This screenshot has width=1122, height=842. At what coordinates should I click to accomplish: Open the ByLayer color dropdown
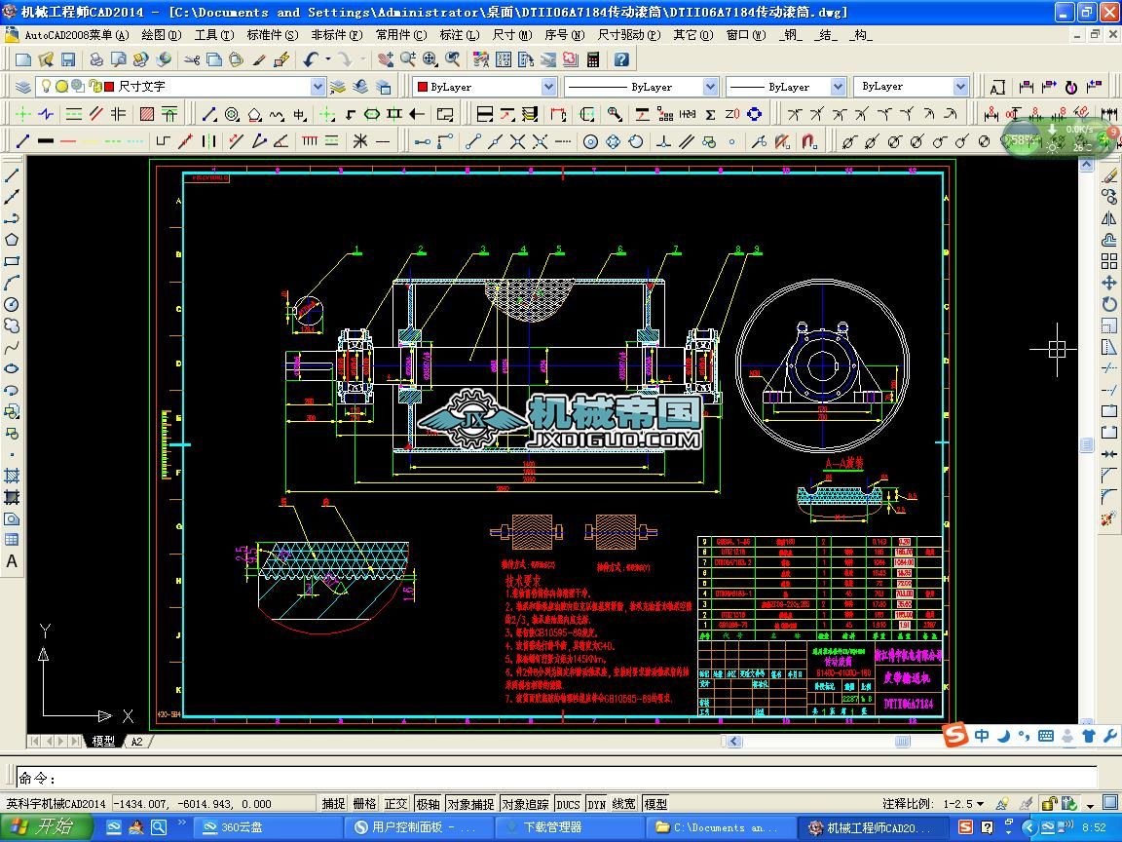click(x=548, y=87)
